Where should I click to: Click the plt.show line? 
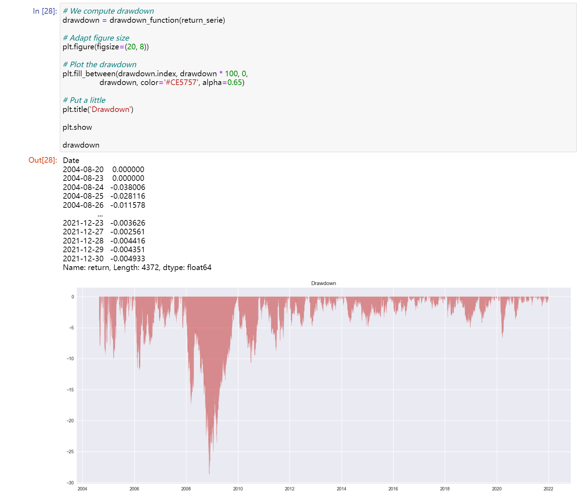click(x=77, y=127)
